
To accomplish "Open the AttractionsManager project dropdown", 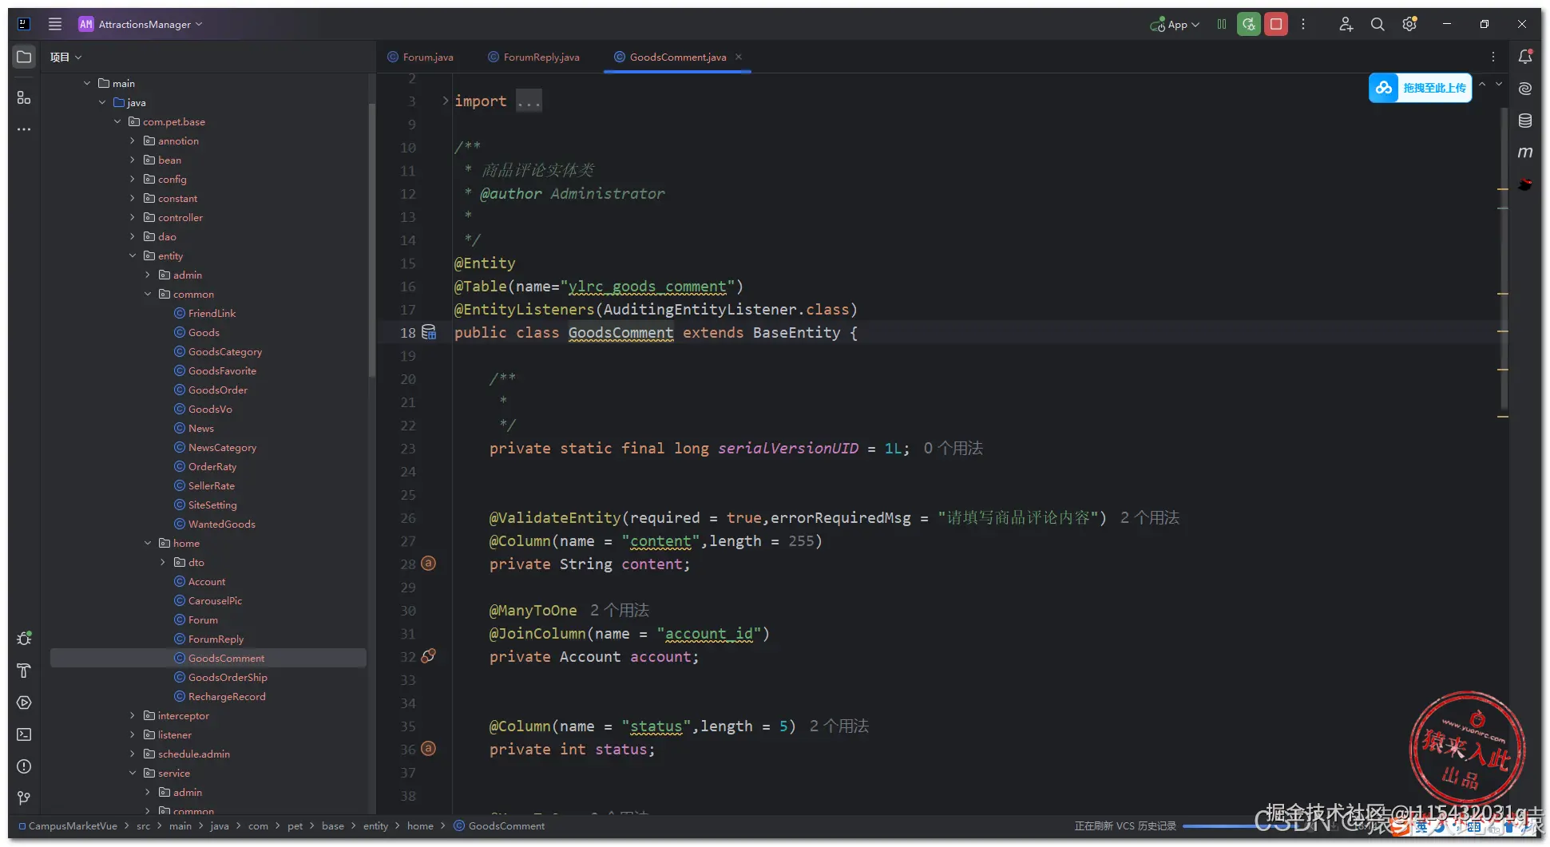I will [144, 25].
